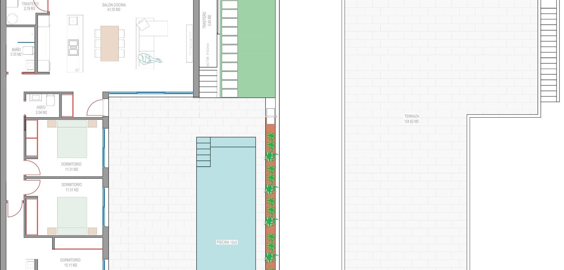Select the Baño 3.33 M2 label
The height and width of the screenshot is (270, 564).
[16, 52]
